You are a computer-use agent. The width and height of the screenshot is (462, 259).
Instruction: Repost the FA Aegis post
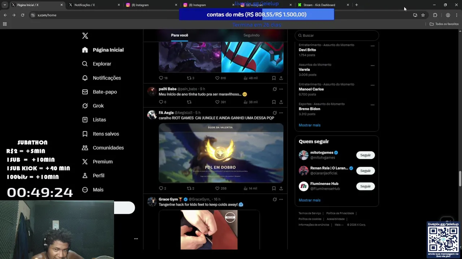point(189,188)
